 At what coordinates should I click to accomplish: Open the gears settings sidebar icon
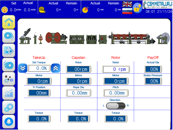(8, 107)
